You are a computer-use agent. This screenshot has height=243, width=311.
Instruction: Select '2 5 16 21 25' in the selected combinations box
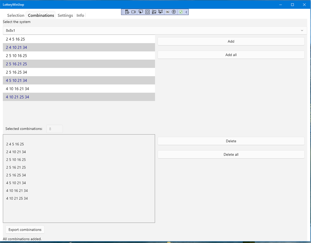point(16,167)
